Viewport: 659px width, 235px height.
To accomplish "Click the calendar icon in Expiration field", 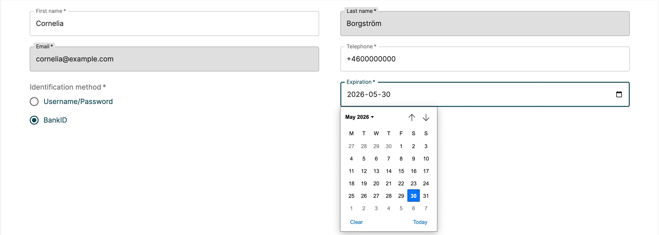I will [619, 94].
